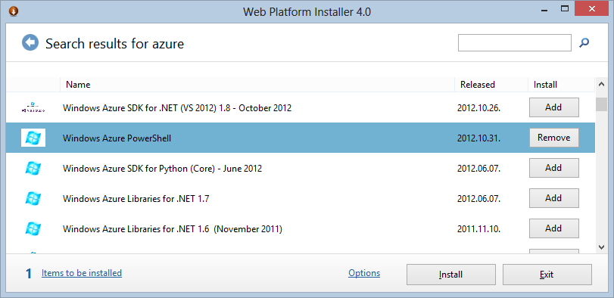Viewport: 614px width, 298px height.
Task: Click the release date 2011.11.10.
Action: click(x=479, y=229)
